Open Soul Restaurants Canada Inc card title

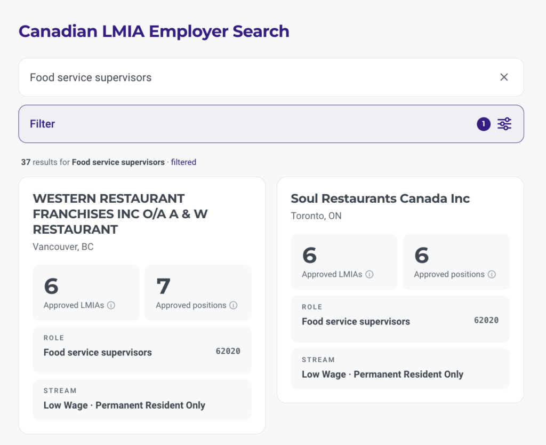pyautogui.click(x=380, y=198)
